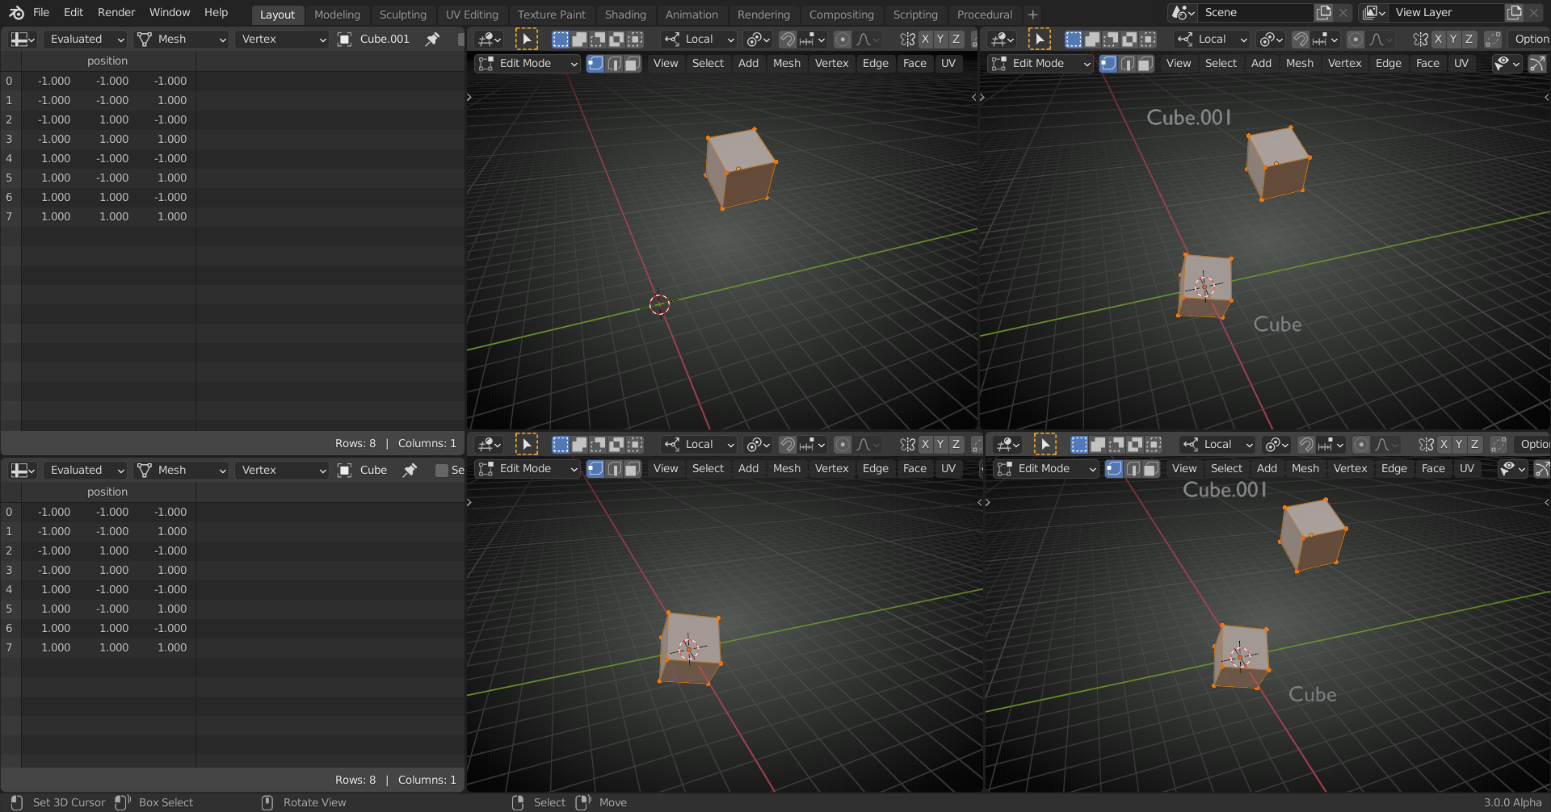
Task: Click the position column header in the top spreadsheet
Action: 107,61
